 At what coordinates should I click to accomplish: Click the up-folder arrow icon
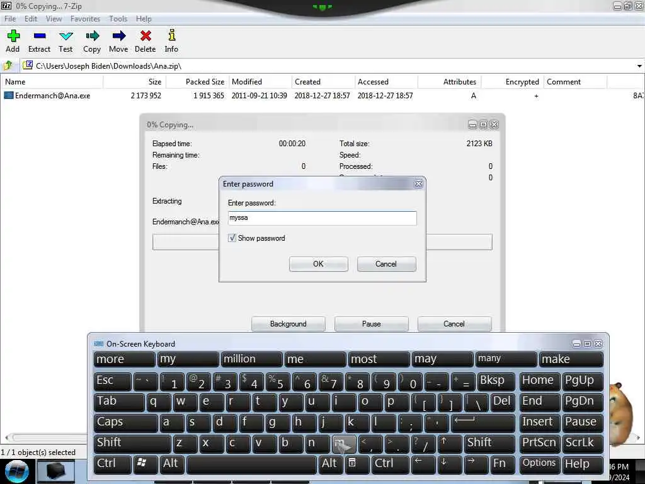pos(8,66)
